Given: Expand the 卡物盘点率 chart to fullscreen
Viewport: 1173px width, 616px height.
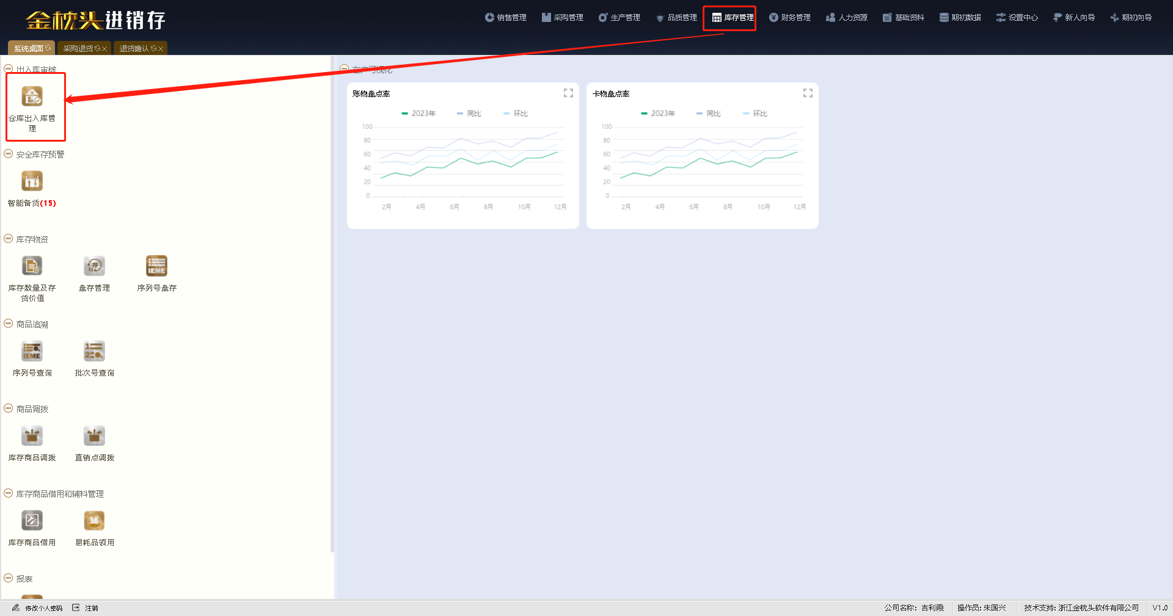Looking at the screenshot, I should 808,93.
